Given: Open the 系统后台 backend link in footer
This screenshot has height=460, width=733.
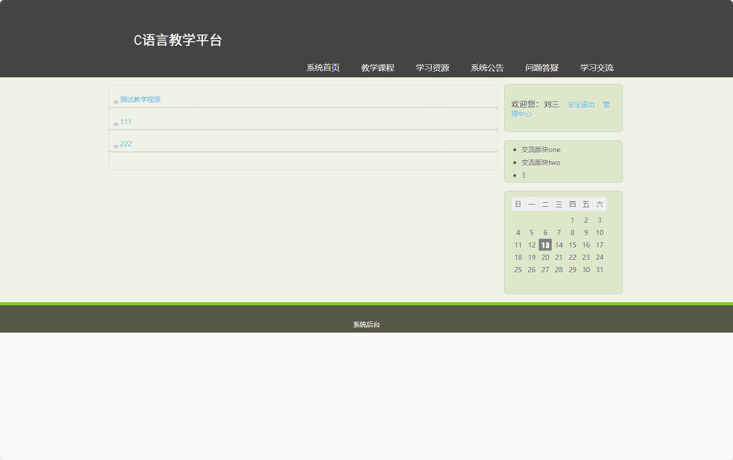Looking at the screenshot, I should point(366,324).
